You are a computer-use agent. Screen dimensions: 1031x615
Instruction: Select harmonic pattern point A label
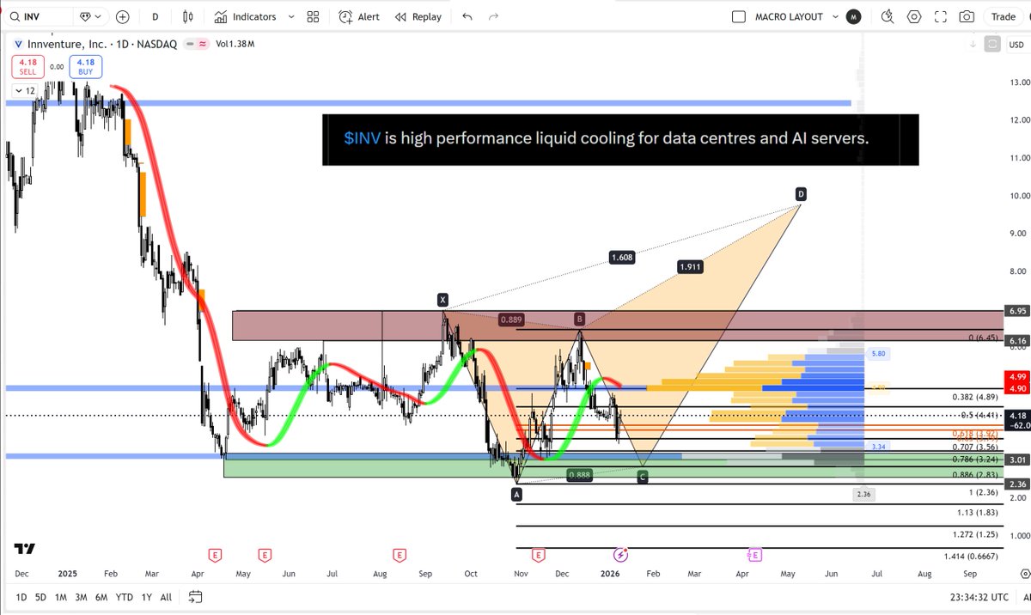(x=516, y=494)
